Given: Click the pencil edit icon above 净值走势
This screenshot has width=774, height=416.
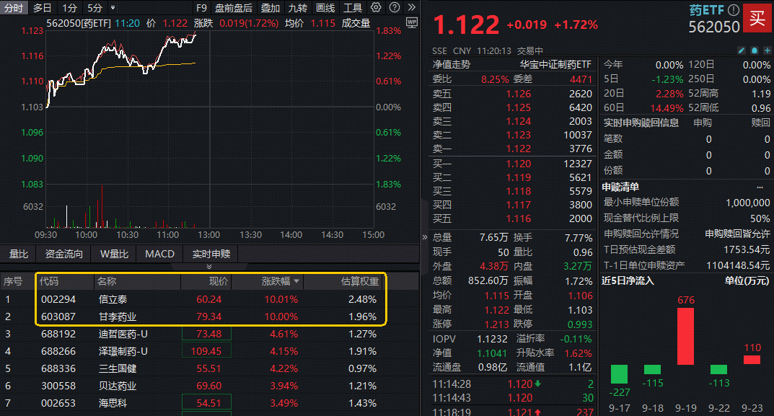Looking at the screenshot, I should click(742, 50).
